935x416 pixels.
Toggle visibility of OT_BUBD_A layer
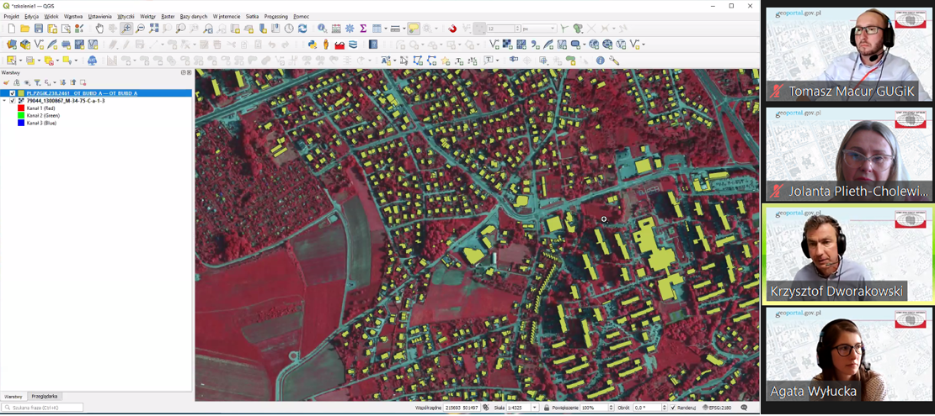tap(13, 93)
